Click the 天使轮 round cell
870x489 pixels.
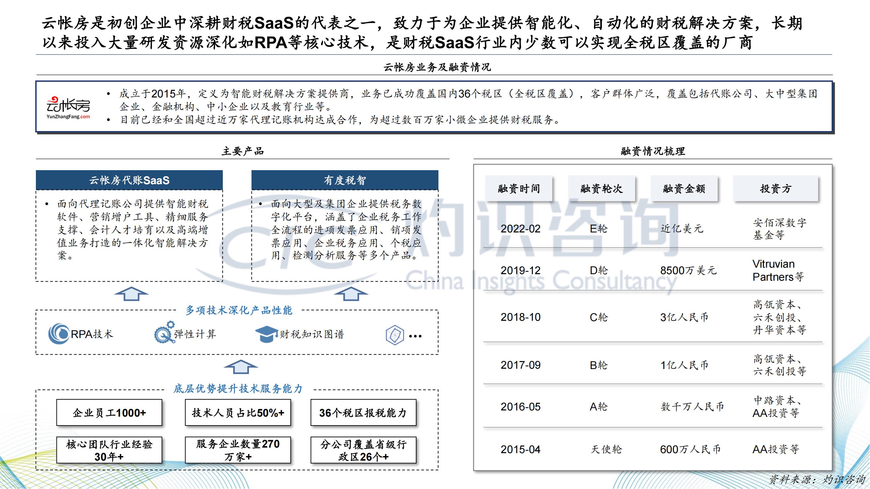[606, 450]
